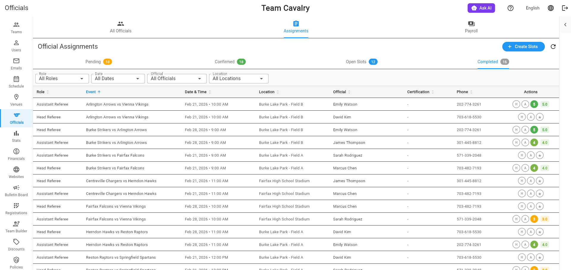Open Bulletin Board in the sidebar
This screenshot has width=571, height=270.
pyautogui.click(x=16, y=191)
